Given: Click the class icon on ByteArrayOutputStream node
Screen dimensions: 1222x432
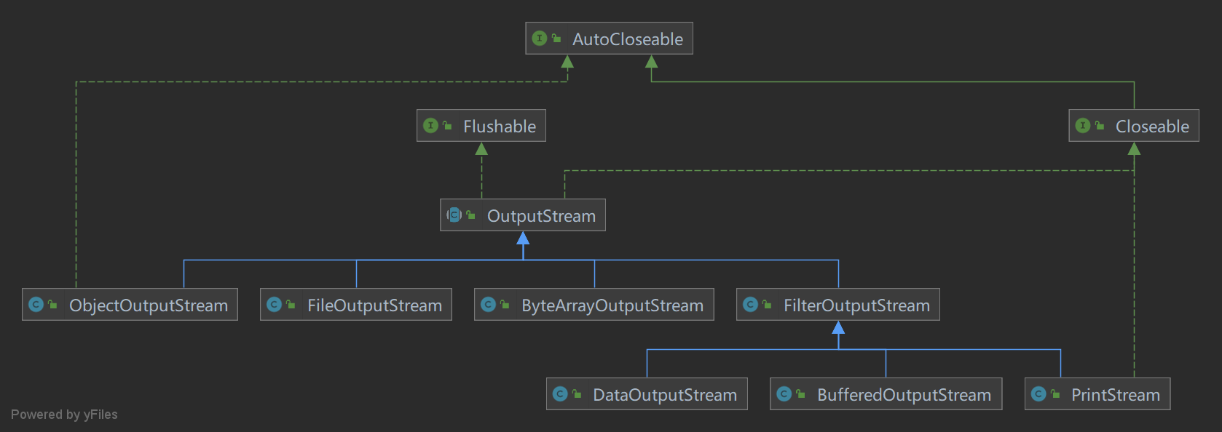Looking at the screenshot, I should click(x=489, y=305).
